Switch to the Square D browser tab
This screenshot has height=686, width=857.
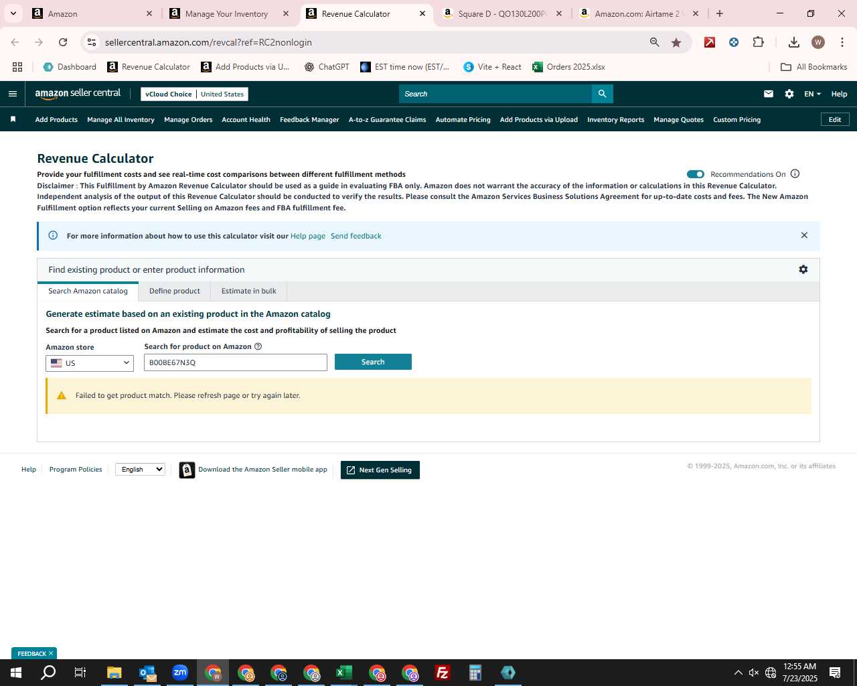pos(502,13)
